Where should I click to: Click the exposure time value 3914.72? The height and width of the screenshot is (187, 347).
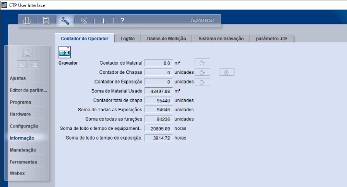tap(158, 138)
